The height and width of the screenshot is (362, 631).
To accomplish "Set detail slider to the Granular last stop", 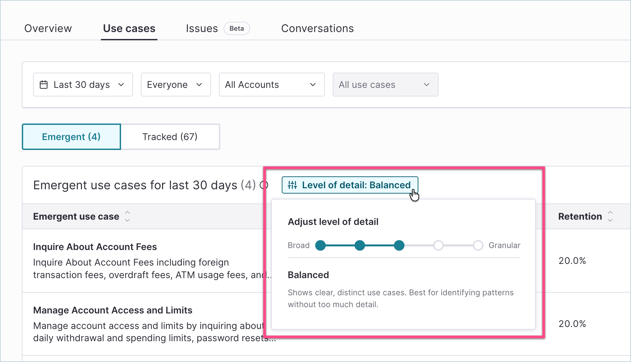I will click(x=478, y=245).
